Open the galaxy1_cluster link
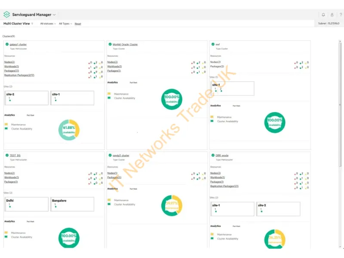 pos(18,44)
